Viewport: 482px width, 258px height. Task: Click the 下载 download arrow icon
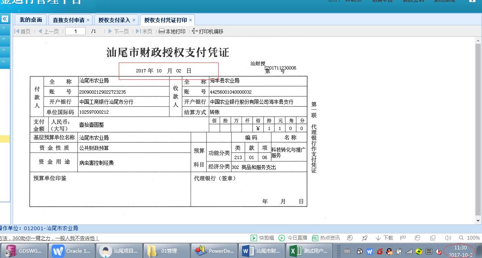(378, 238)
